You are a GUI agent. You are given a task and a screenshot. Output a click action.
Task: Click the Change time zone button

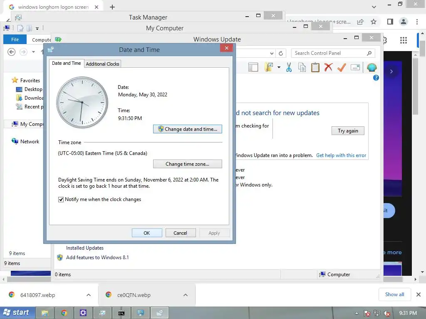(x=188, y=164)
